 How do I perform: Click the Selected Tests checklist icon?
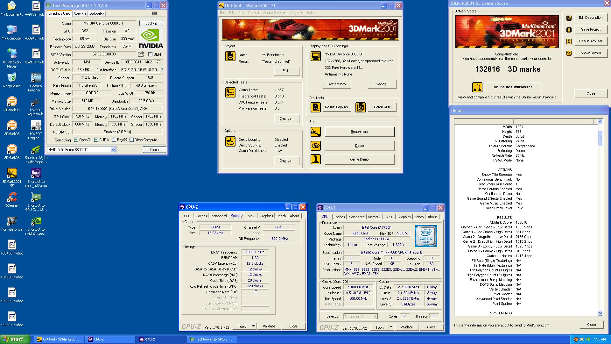[x=230, y=92]
